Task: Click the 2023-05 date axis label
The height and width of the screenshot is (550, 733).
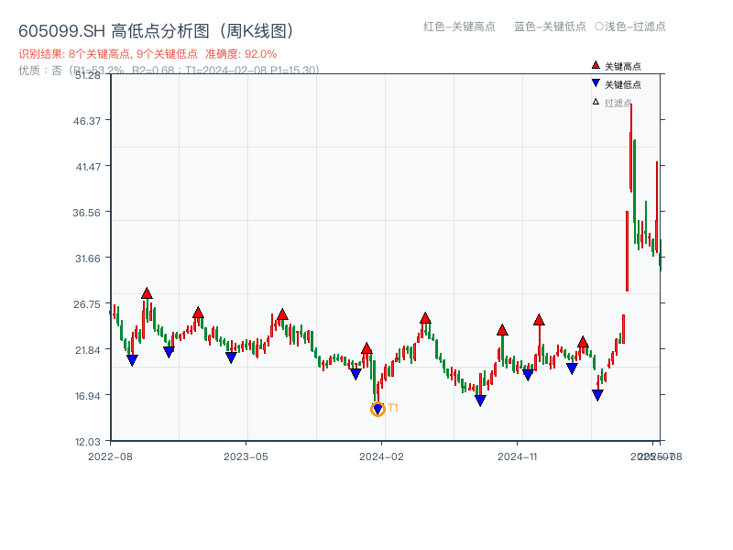Action: pyautogui.click(x=246, y=456)
